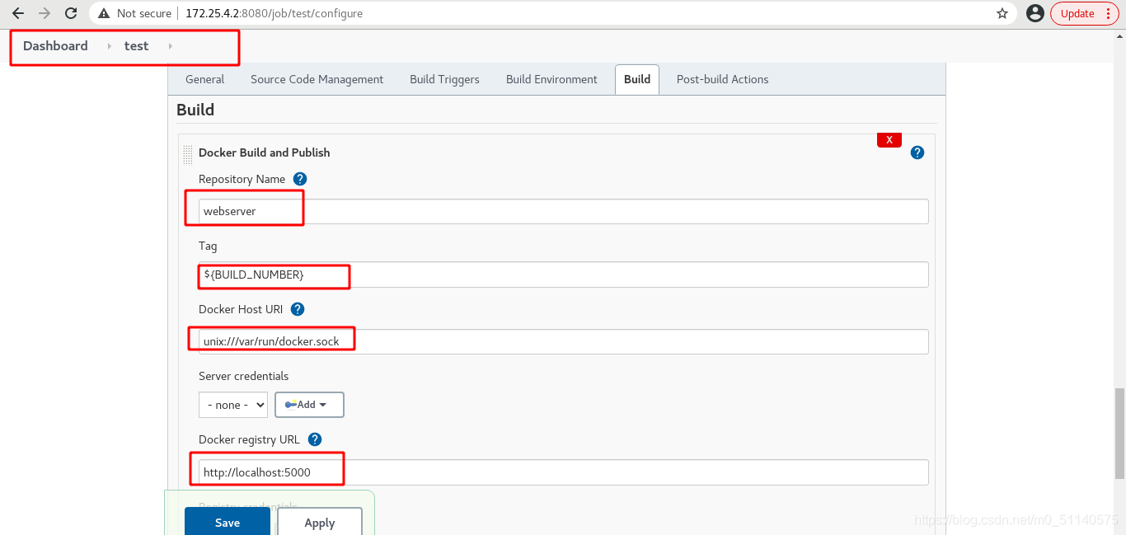Click the address bar URL
This screenshot has height=535, width=1126.
click(274, 13)
